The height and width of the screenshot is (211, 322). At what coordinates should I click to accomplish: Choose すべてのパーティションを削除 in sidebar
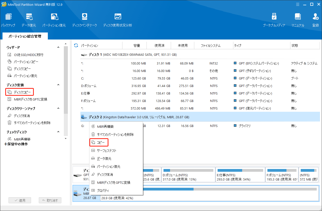click(29, 123)
